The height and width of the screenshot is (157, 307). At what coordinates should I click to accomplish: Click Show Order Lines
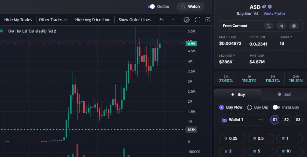[x=134, y=20]
